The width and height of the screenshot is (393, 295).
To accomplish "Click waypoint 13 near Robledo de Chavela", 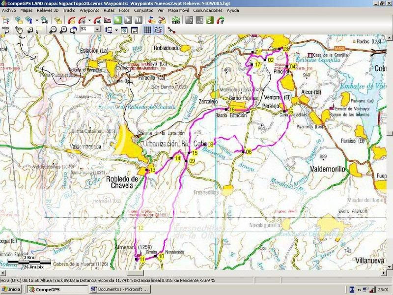I will (147, 170).
